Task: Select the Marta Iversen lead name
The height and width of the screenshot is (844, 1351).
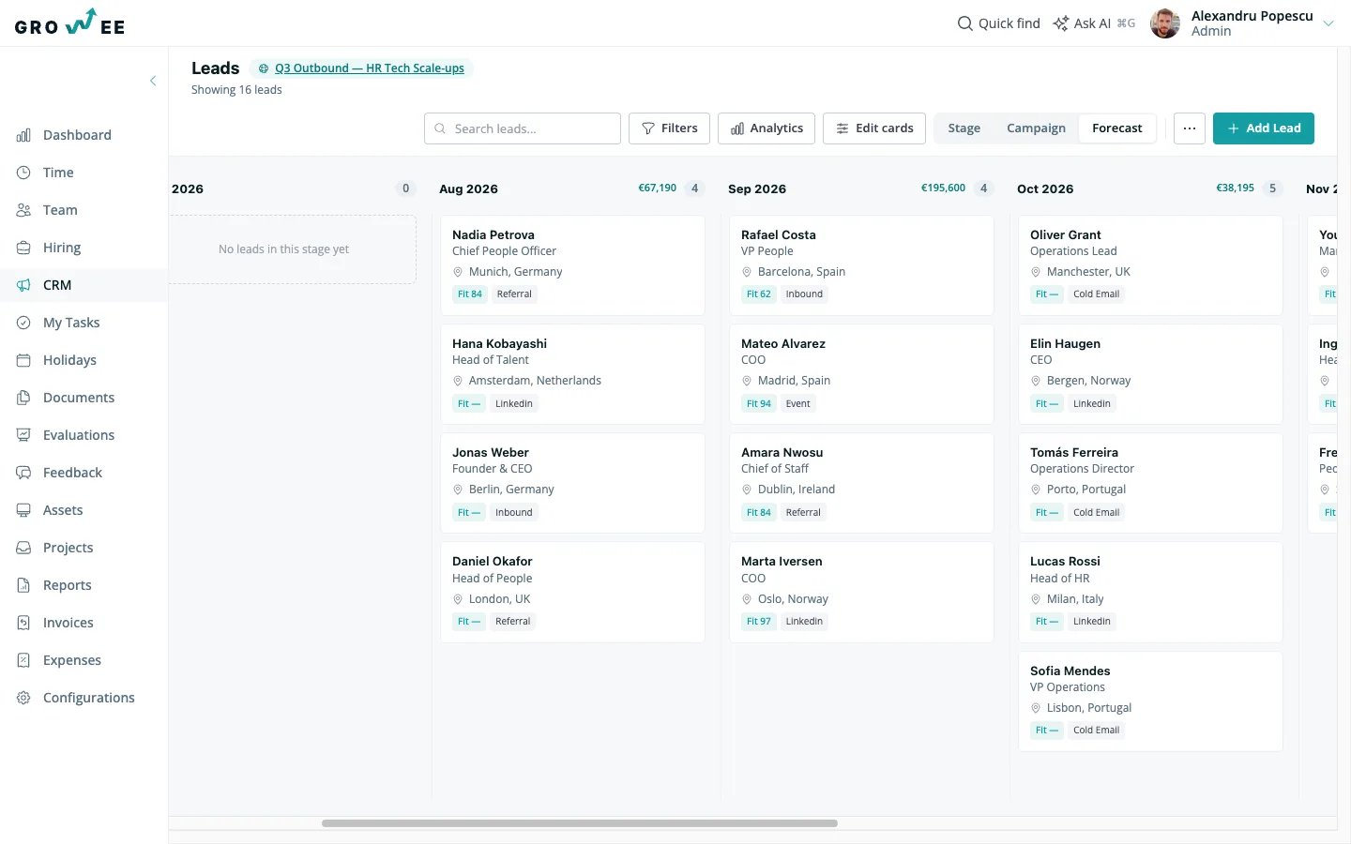Action: (781, 562)
